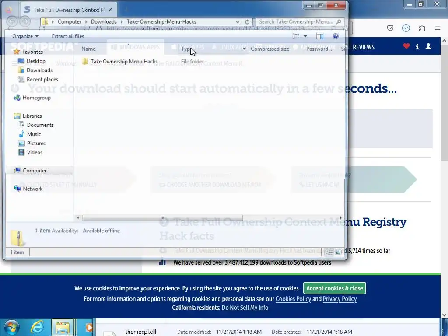This screenshot has width=448, height=336.
Task: Click the Explorer Forward arrow button
Action: click(x=25, y=21)
